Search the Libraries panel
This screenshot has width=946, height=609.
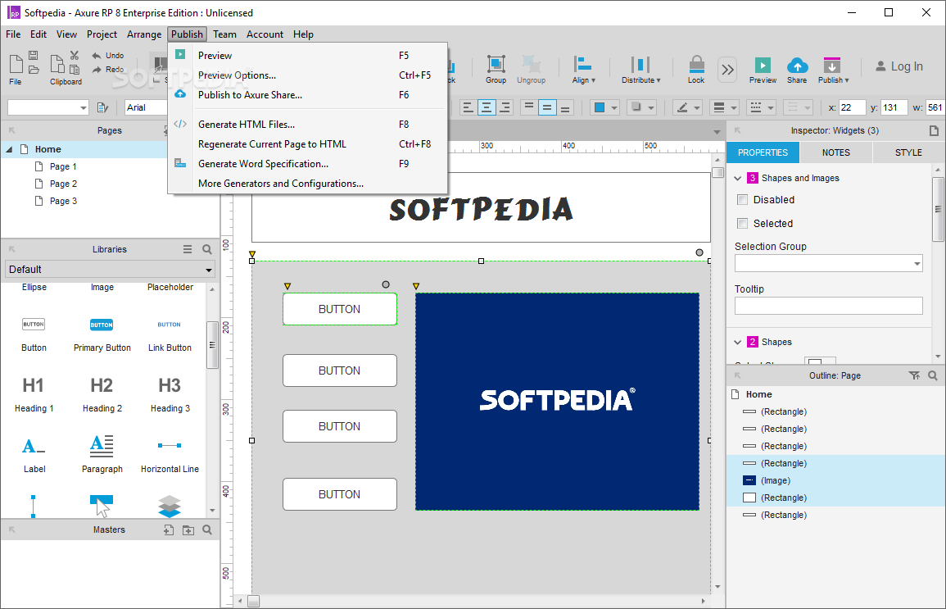coord(207,249)
